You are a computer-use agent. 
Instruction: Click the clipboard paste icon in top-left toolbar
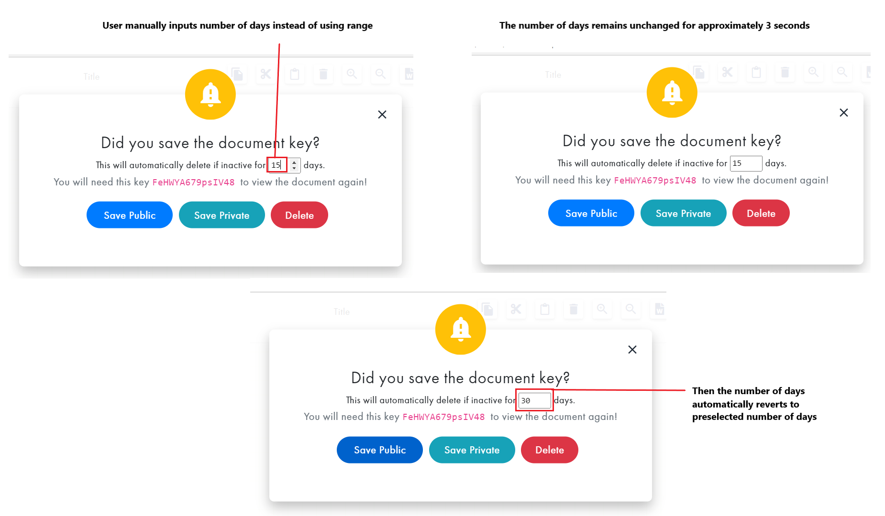coord(295,74)
